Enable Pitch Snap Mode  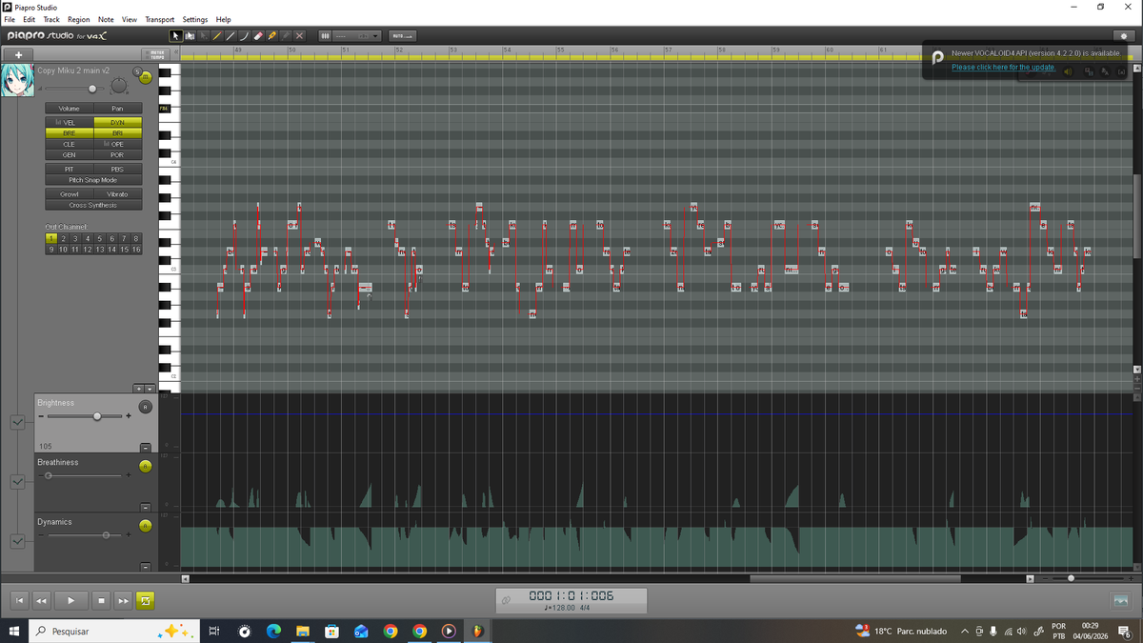pyautogui.click(x=93, y=179)
